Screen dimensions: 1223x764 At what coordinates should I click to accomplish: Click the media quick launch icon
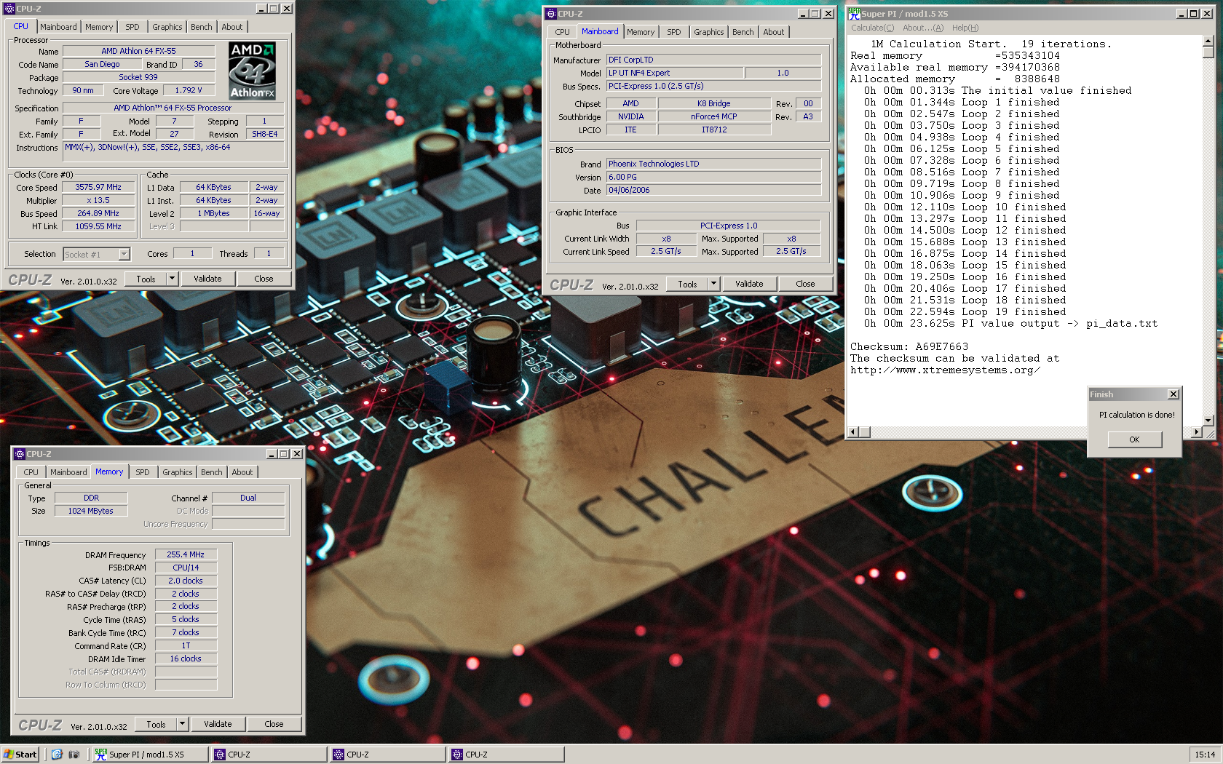[74, 755]
